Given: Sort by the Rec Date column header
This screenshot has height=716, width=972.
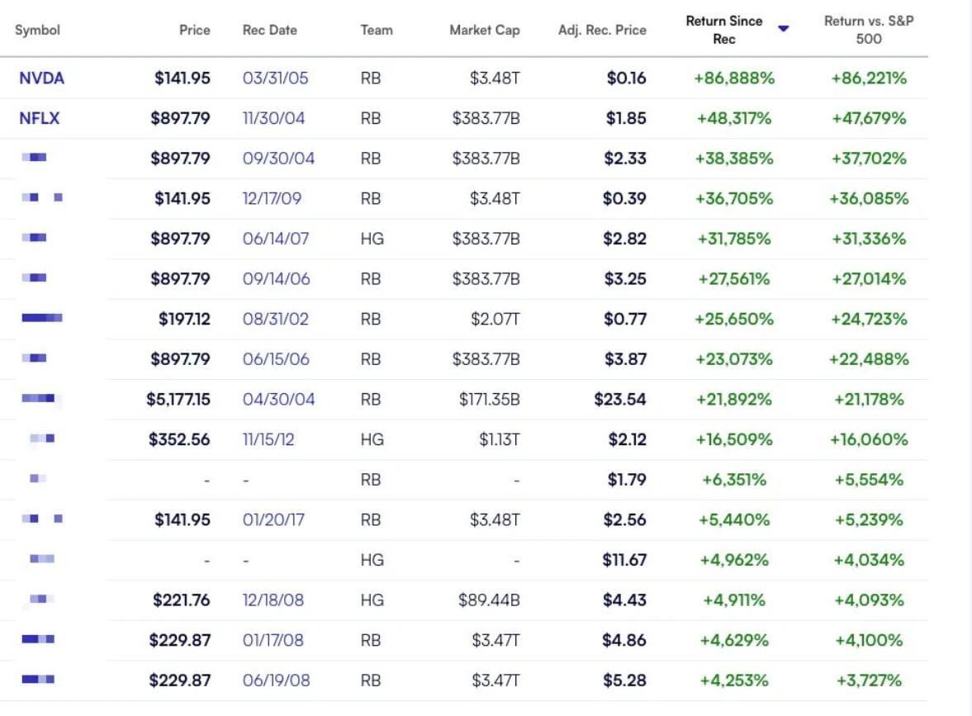Looking at the screenshot, I should pos(270,30).
